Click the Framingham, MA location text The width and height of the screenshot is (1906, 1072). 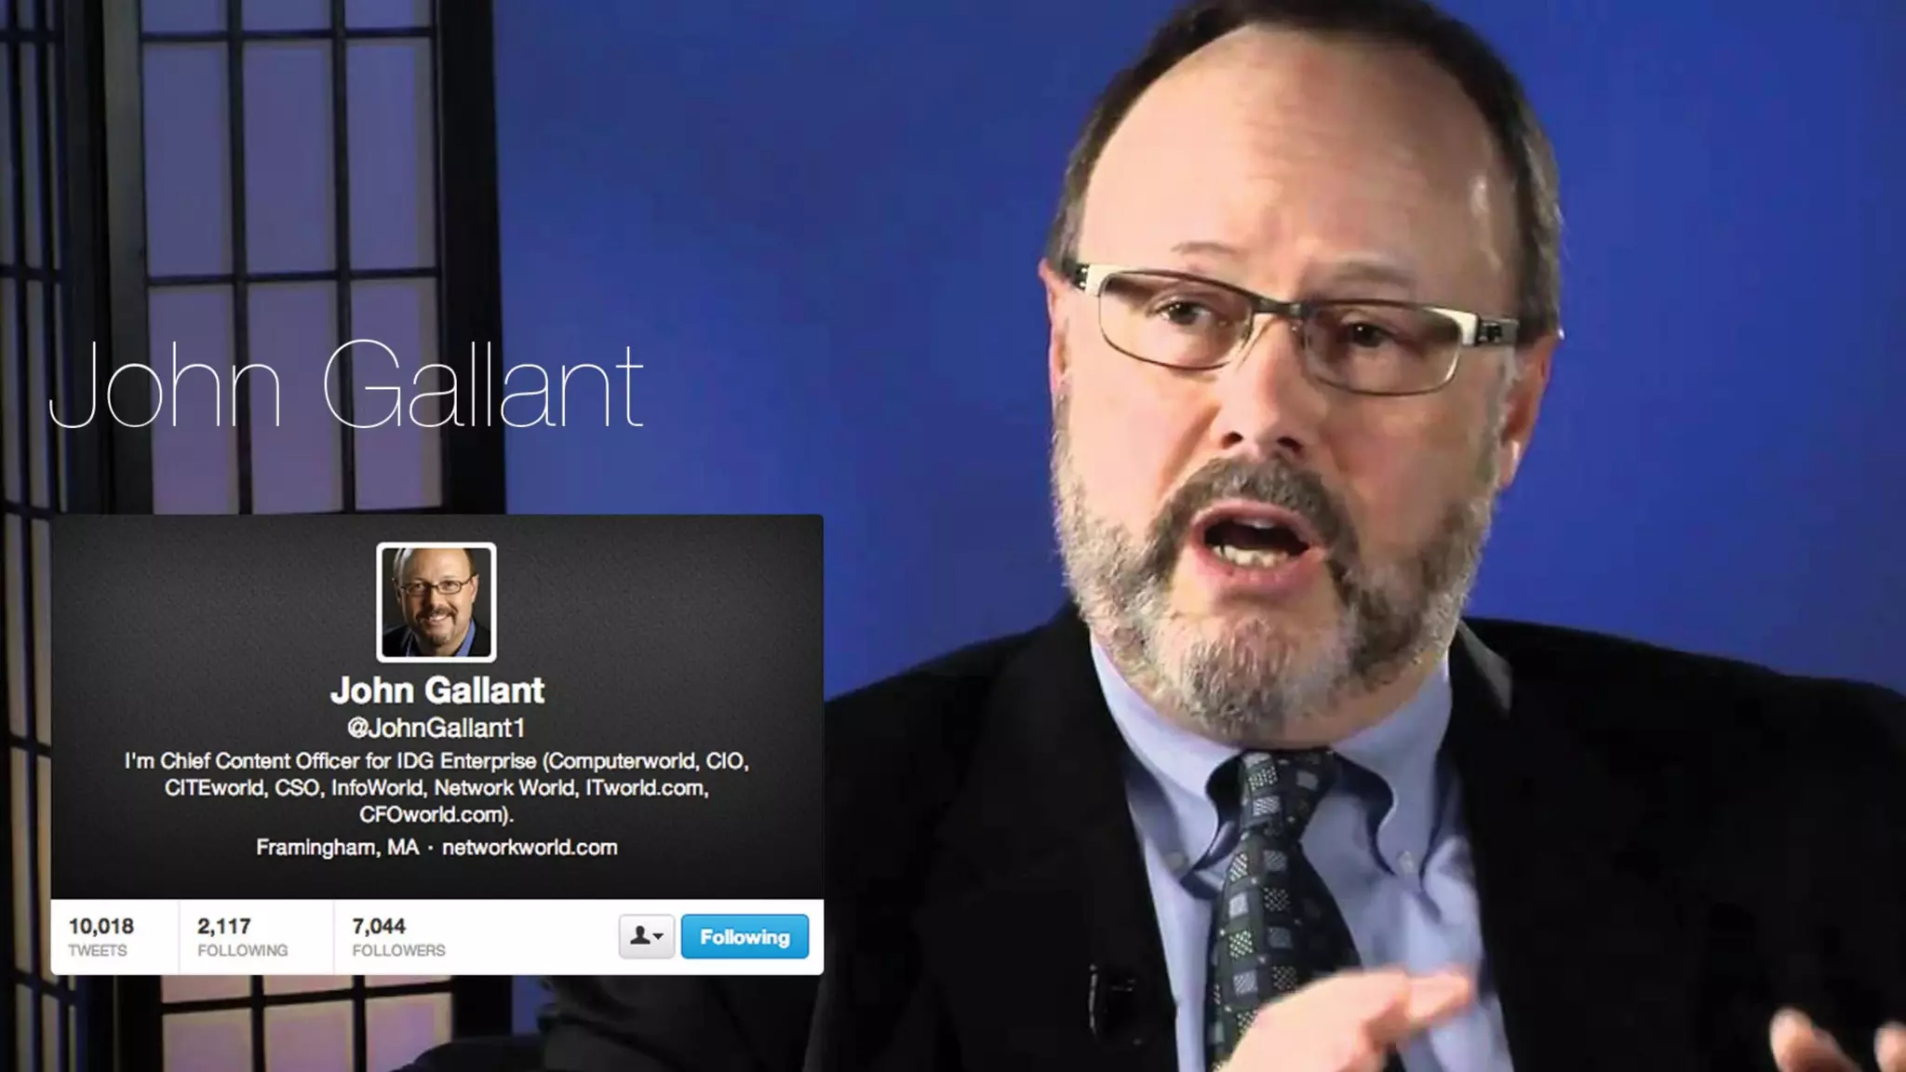click(x=337, y=848)
